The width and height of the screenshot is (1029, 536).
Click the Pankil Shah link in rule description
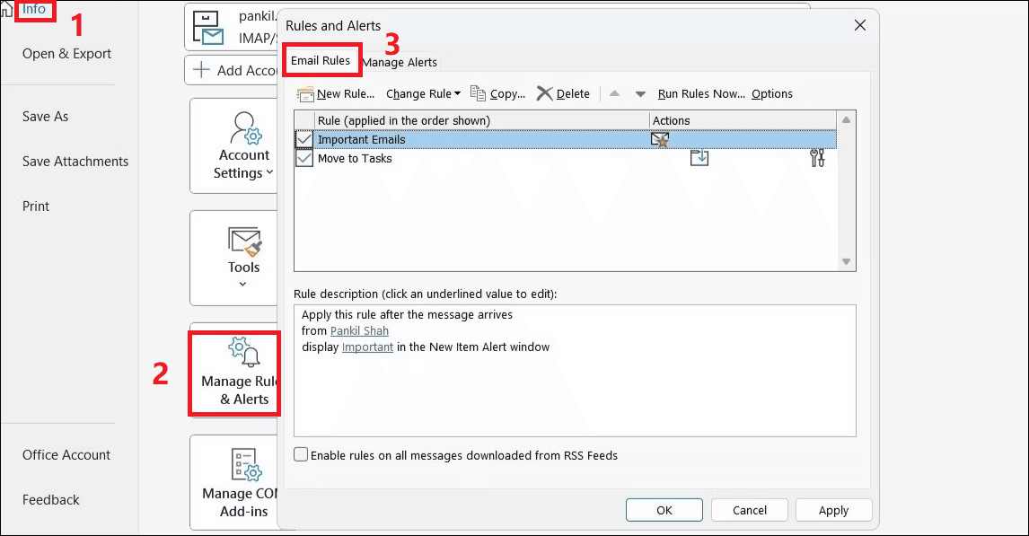pos(359,330)
